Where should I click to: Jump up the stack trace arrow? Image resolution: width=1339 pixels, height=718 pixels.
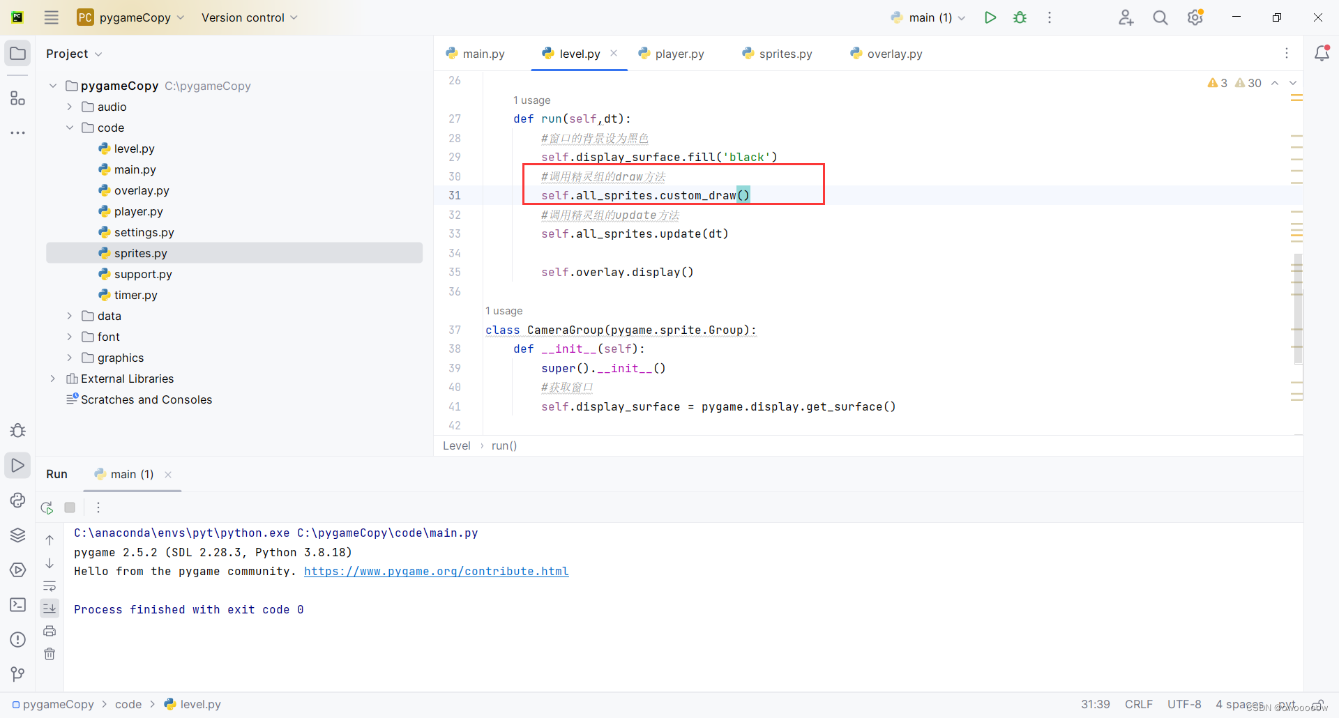click(x=50, y=540)
